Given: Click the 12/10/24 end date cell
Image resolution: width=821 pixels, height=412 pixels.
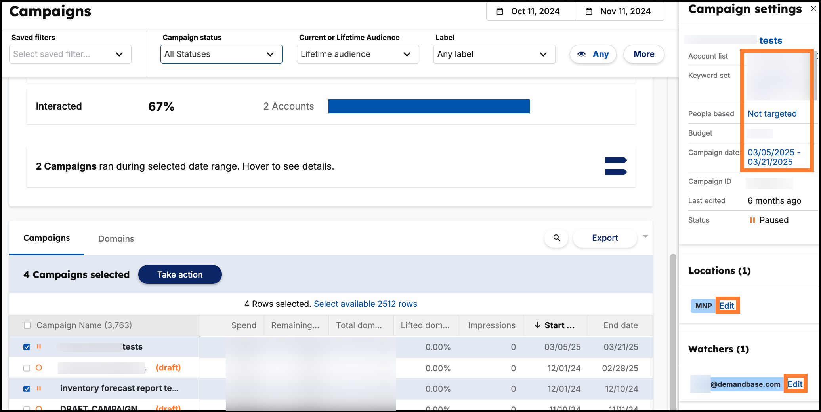Looking at the screenshot, I should tap(621, 389).
